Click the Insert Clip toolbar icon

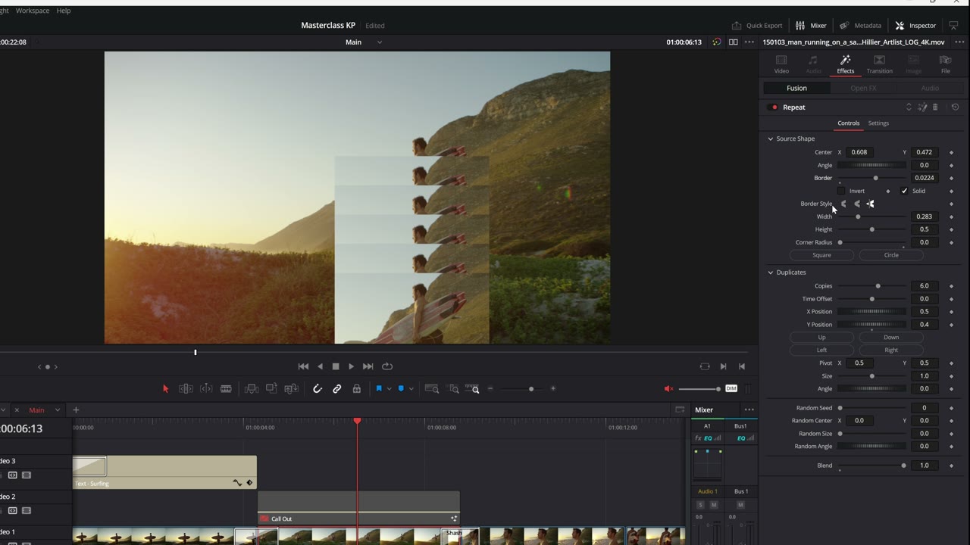point(252,388)
